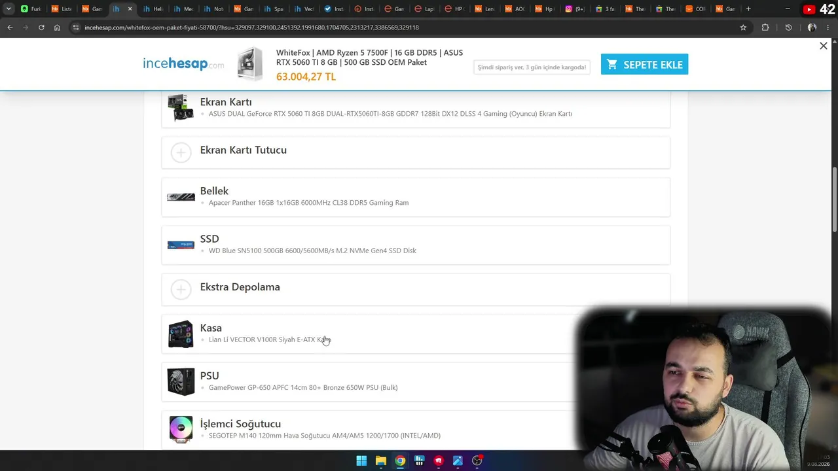The height and width of the screenshot is (471, 838).
Task: Click the page vertical scrollbar
Action: click(834, 200)
